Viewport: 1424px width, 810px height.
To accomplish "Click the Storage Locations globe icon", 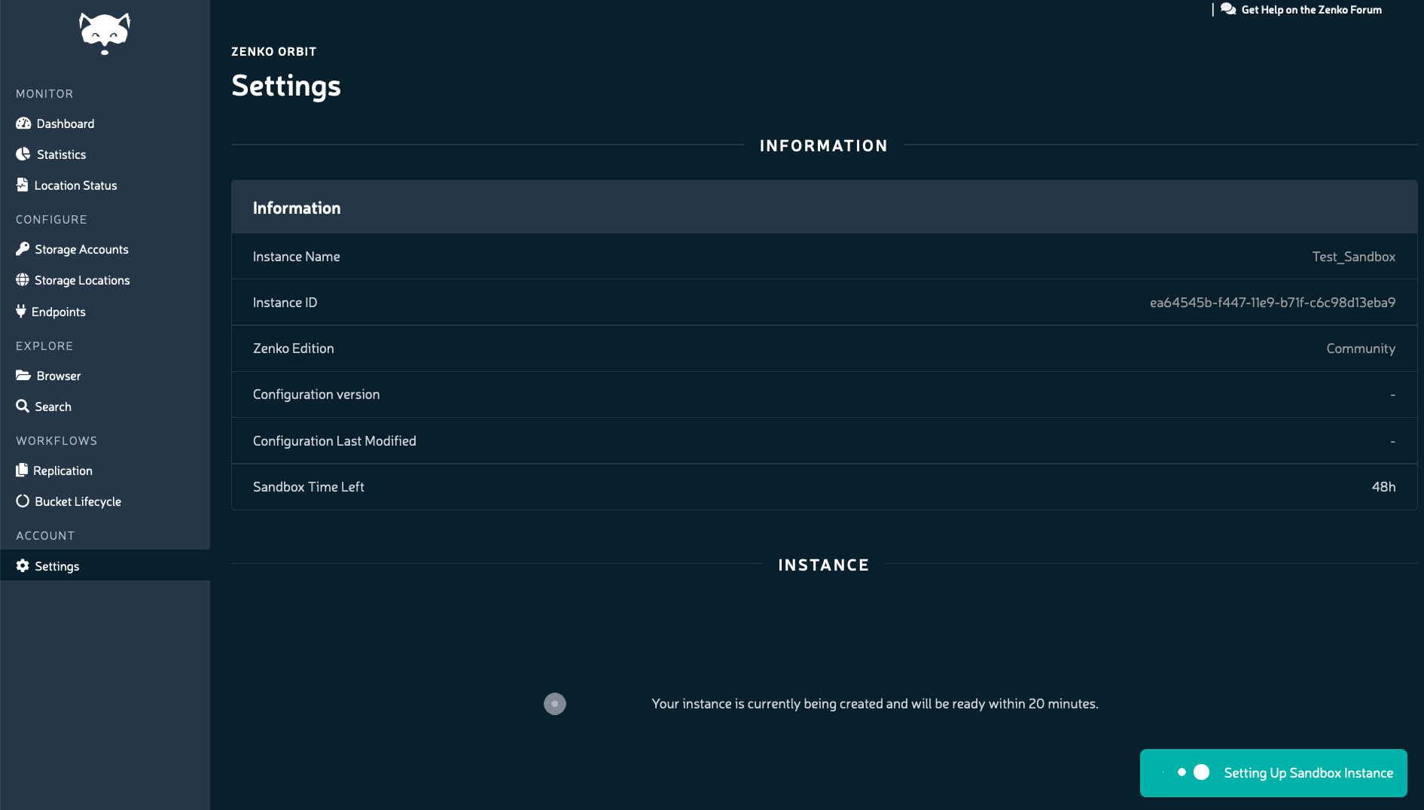I will pos(23,280).
